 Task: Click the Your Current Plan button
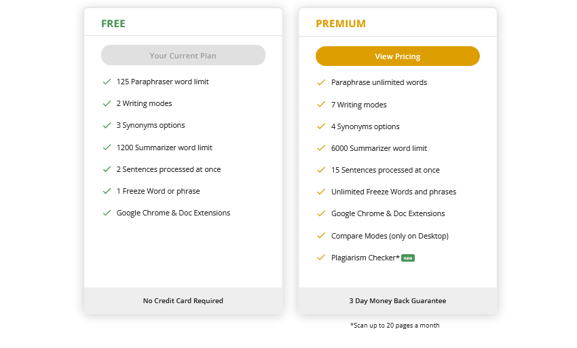[x=183, y=55]
